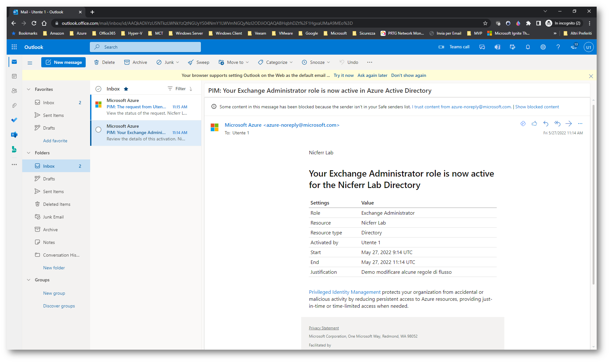Open the feedback megaphone icon with badge 13
This screenshot has width=610, height=363.
tap(574, 47)
